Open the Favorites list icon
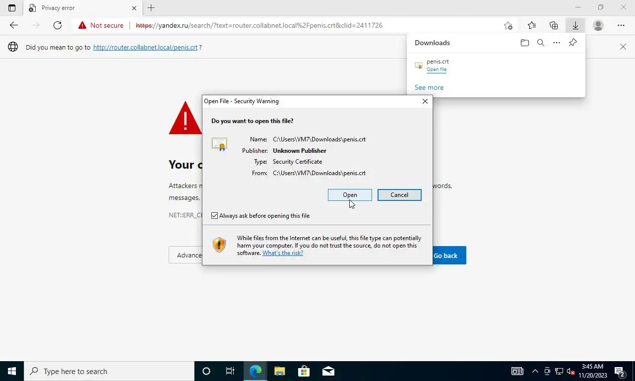The width and height of the screenshot is (635, 381). pyautogui.click(x=532, y=25)
